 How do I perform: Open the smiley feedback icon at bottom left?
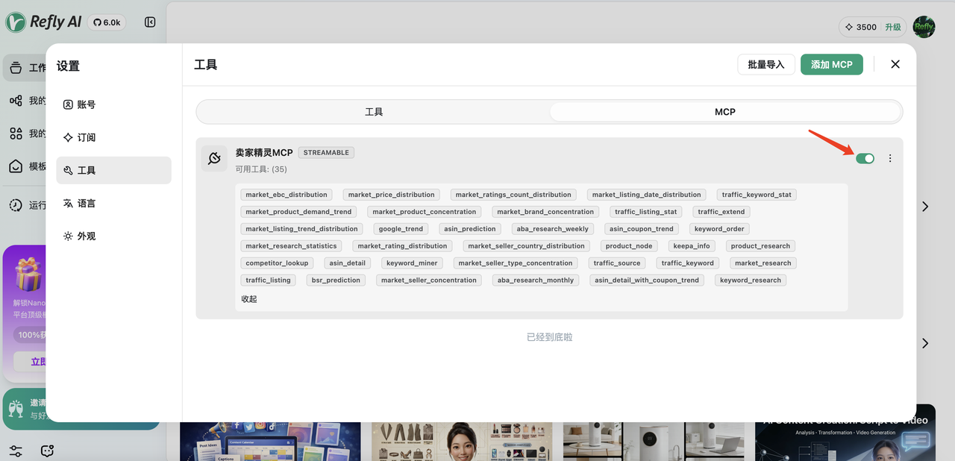click(x=47, y=451)
